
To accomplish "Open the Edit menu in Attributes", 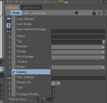I will pyautogui.click(x=26, y=13).
